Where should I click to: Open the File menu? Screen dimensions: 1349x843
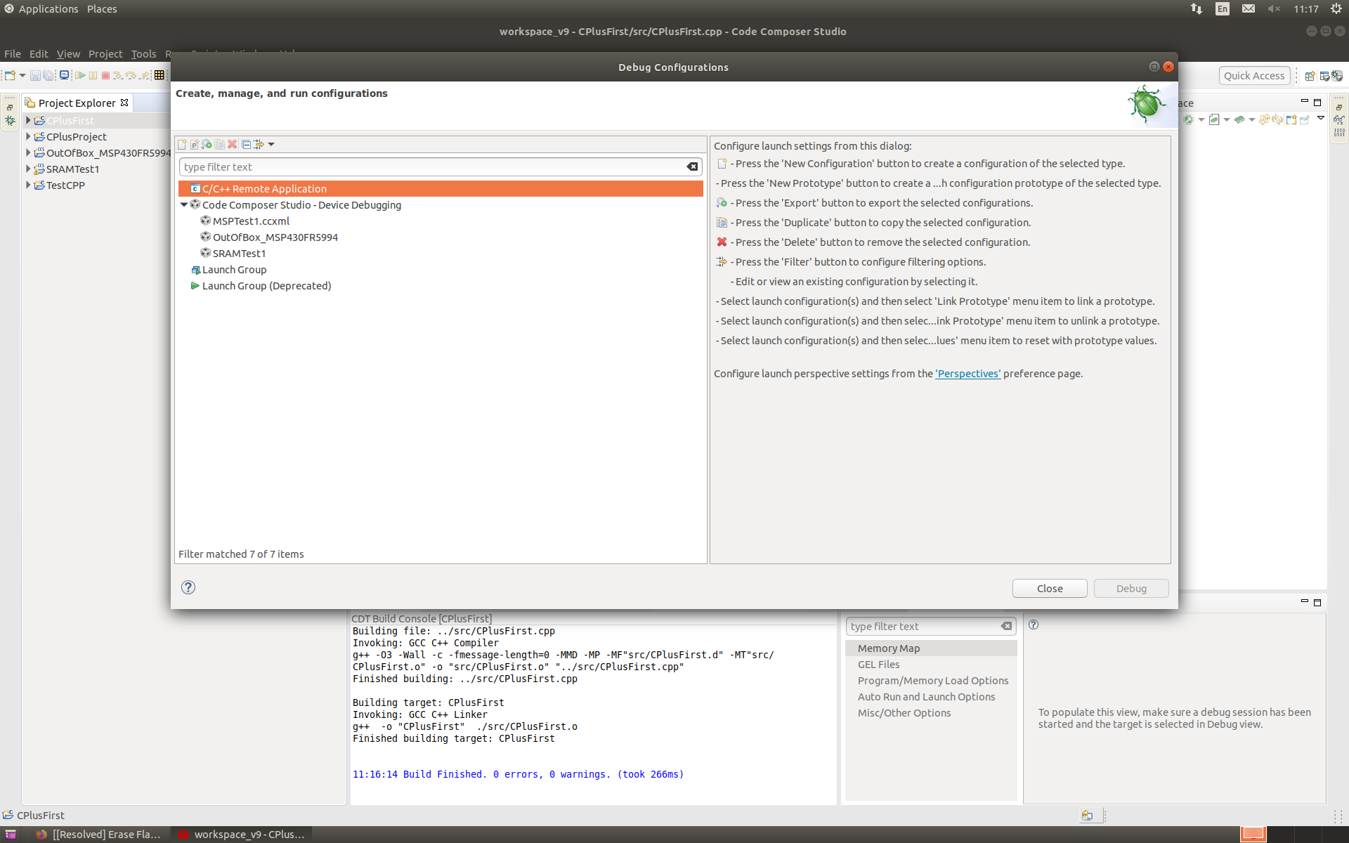point(13,54)
